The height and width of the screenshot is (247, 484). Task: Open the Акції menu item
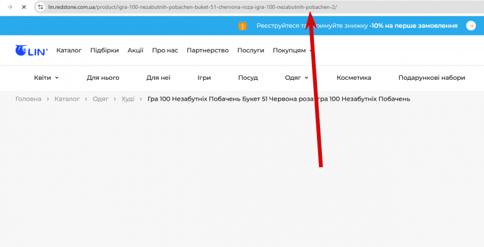pos(135,50)
